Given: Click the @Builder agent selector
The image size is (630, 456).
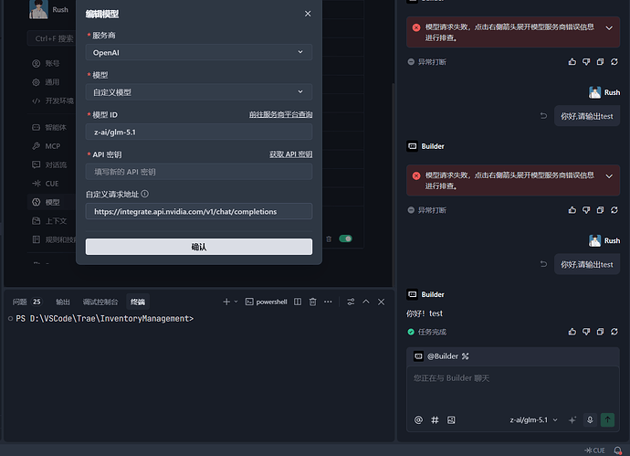Looking at the screenshot, I should [x=442, y=356].
